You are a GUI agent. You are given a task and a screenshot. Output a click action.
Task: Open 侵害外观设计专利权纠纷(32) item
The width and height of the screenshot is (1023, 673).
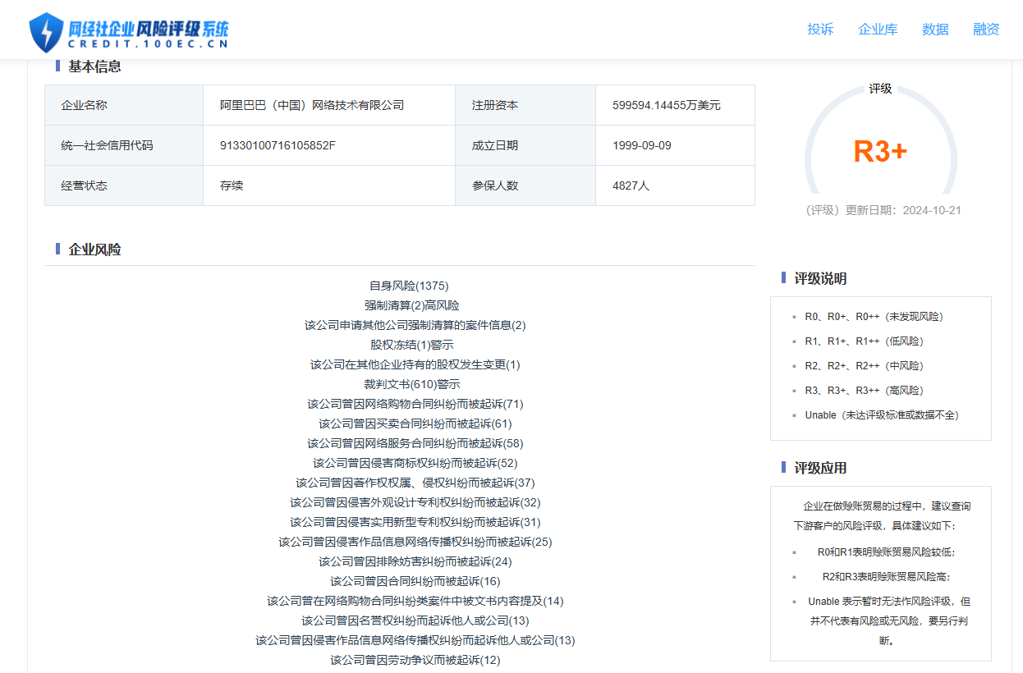pos(415,502)
